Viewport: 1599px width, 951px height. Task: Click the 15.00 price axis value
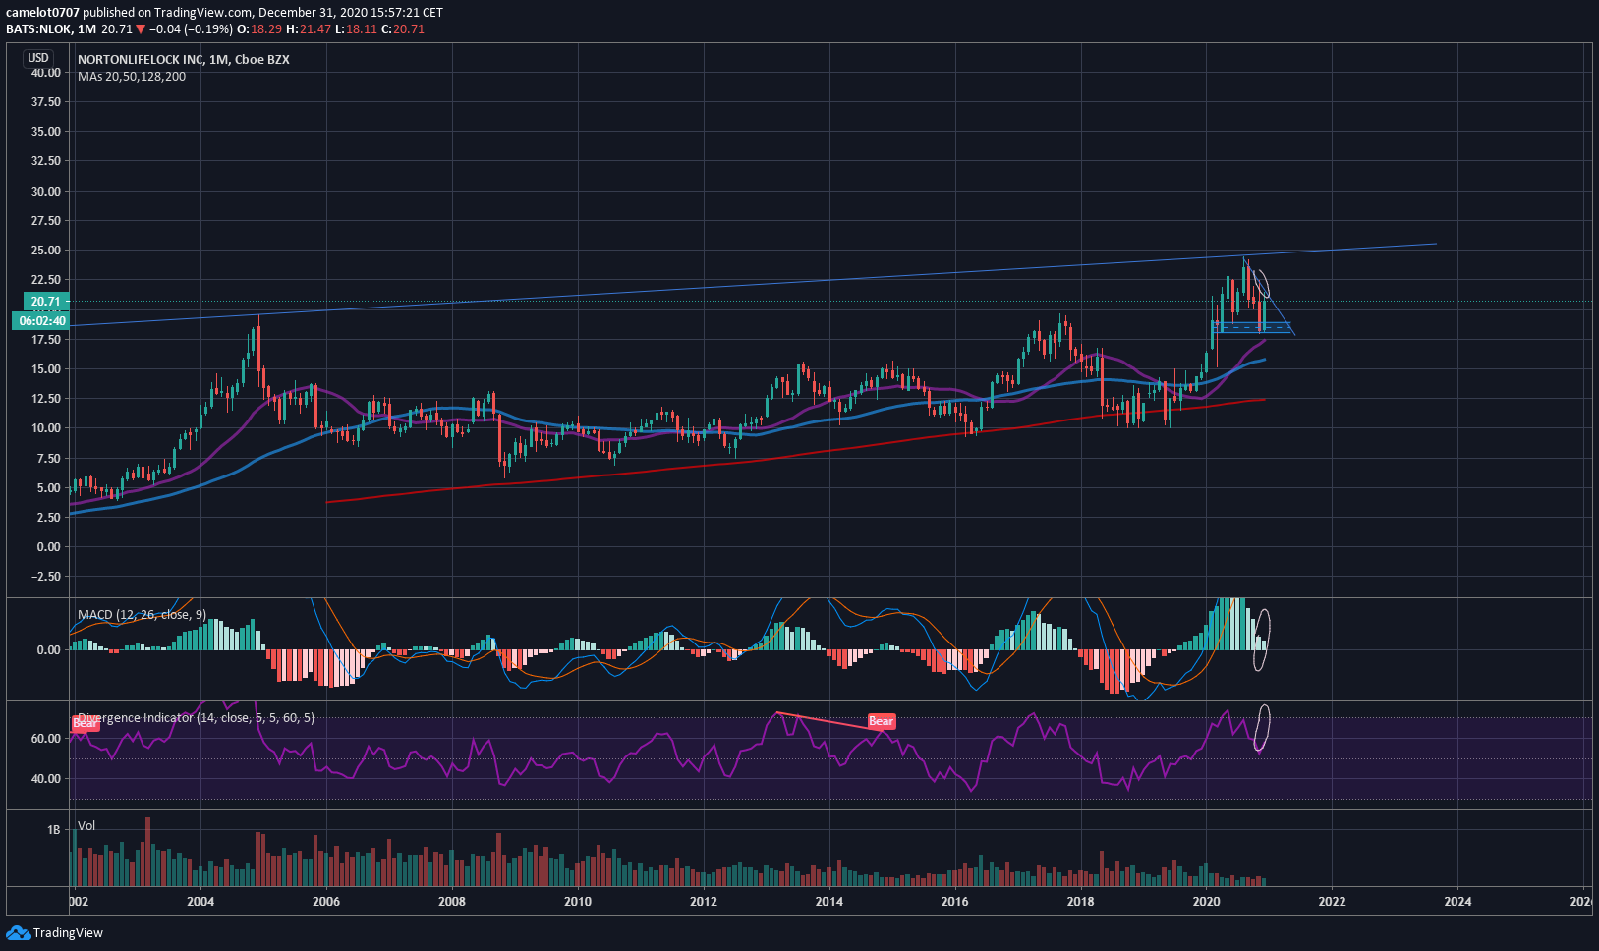[x=45, y=369]
